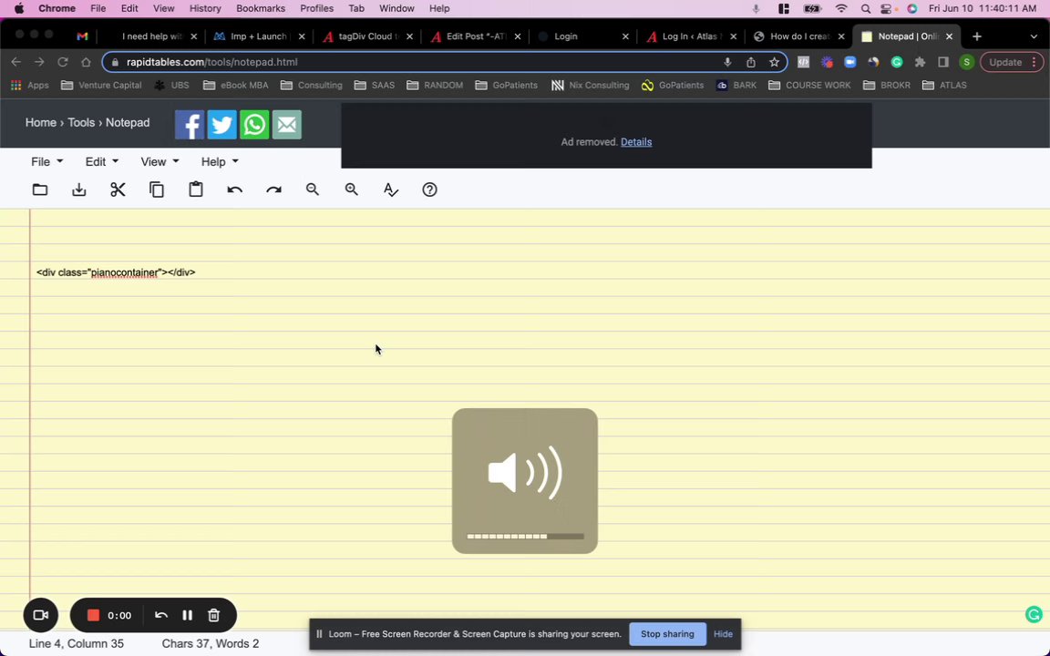Open the Help question mark icon
This screenshot has height=656, width=1050.
tap(430, 190)
